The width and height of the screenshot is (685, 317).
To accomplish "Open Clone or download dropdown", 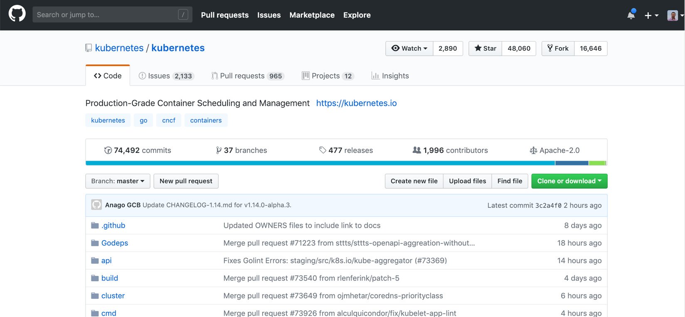I will point(569,181).
